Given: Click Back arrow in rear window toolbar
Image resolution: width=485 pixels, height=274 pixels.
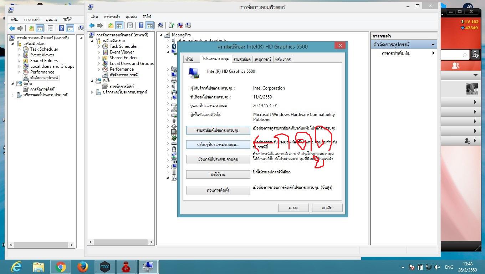Looking at the screenshot, I should (x=12, y=28).
